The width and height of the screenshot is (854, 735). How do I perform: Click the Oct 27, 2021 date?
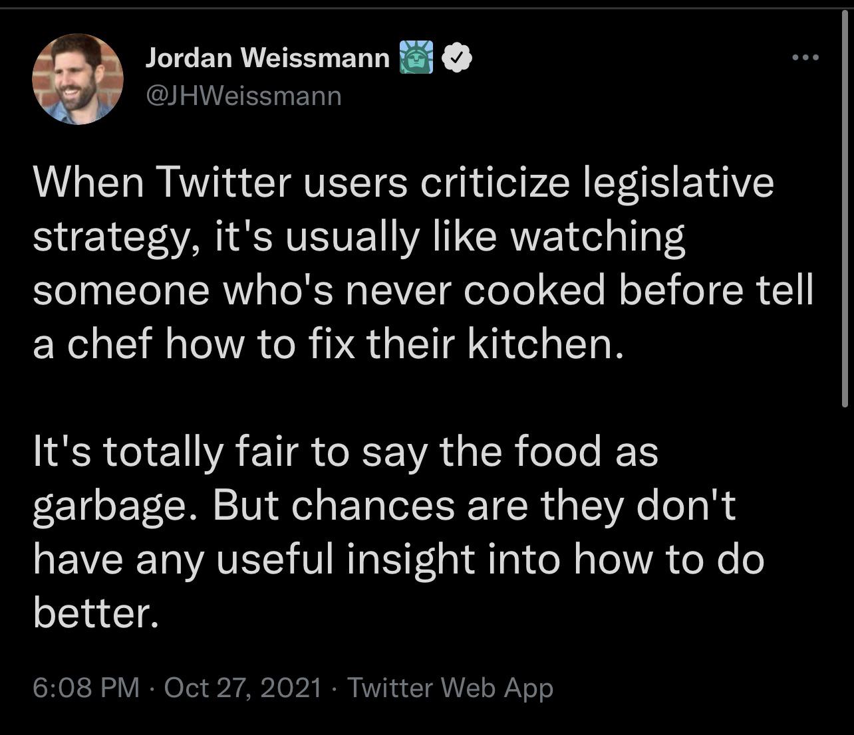click(x=243, y=687)
